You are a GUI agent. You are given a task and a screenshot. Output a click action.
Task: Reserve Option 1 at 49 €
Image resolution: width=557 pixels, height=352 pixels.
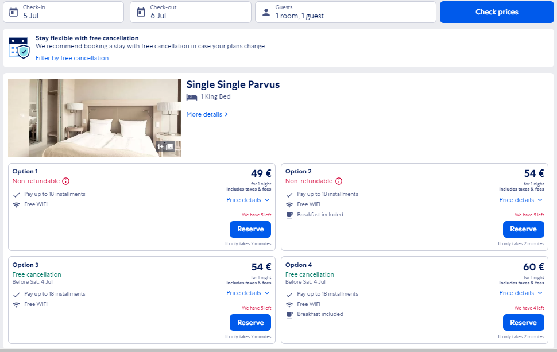(250, 230)
